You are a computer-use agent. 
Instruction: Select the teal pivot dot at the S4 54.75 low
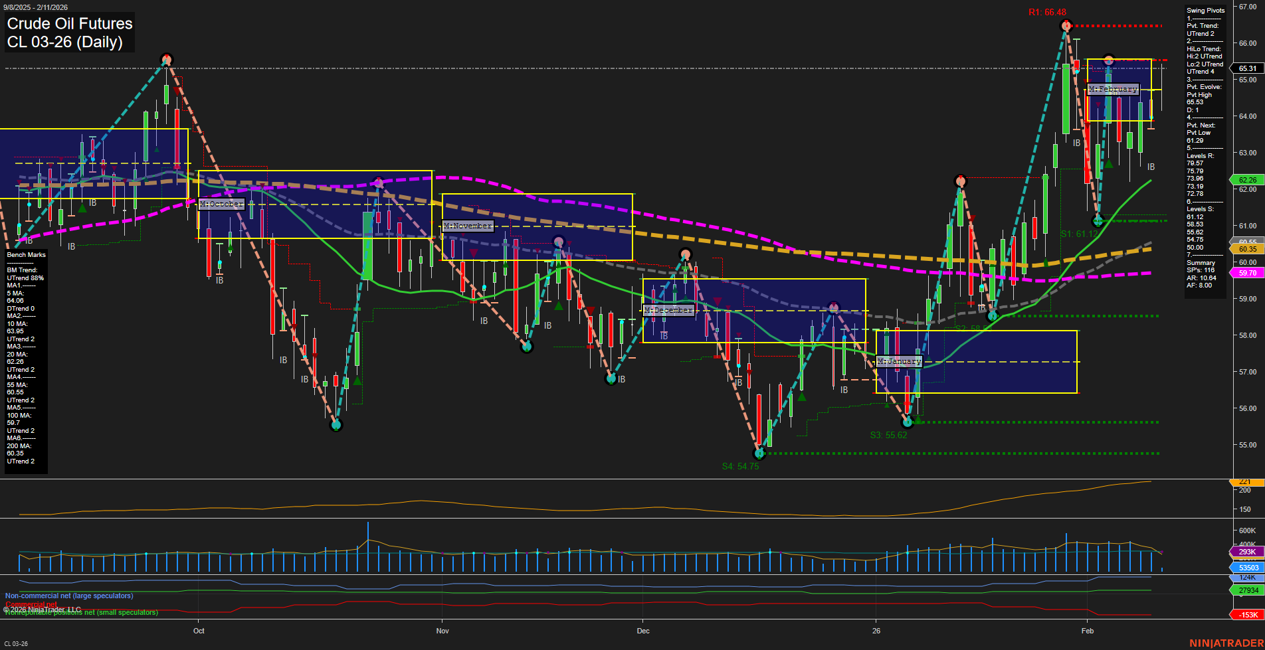click(759, 453)
